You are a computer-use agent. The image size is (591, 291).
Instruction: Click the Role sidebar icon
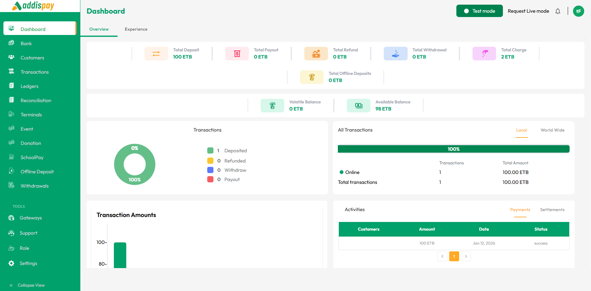(11, 248)
